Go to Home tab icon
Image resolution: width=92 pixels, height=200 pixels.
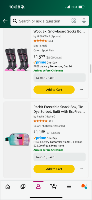coord(8,186)
